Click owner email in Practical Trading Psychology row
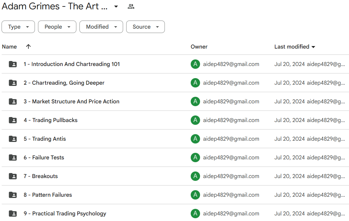 pyautogui.click(x=231, y=214)
